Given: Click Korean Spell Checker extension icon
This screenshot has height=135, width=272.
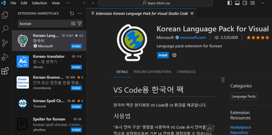Looking at the screenshot, I should coord(23,103).
